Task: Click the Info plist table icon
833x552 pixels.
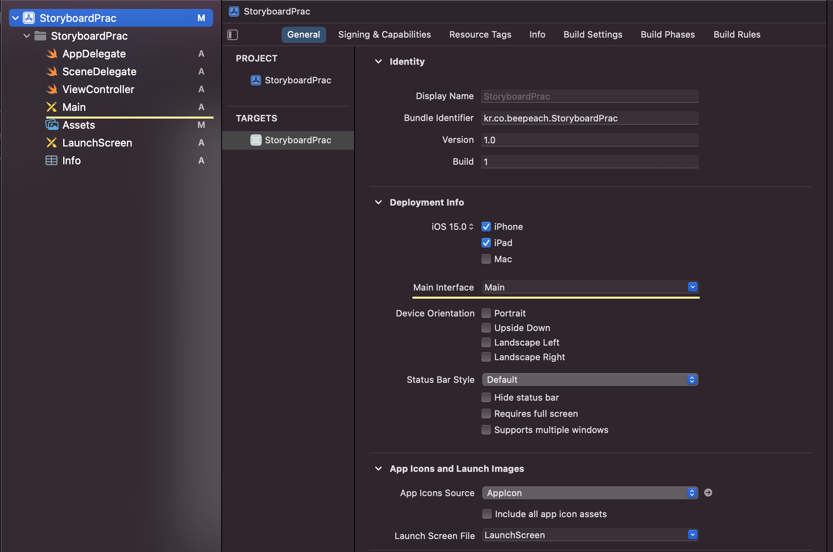Action: (51, 161)
